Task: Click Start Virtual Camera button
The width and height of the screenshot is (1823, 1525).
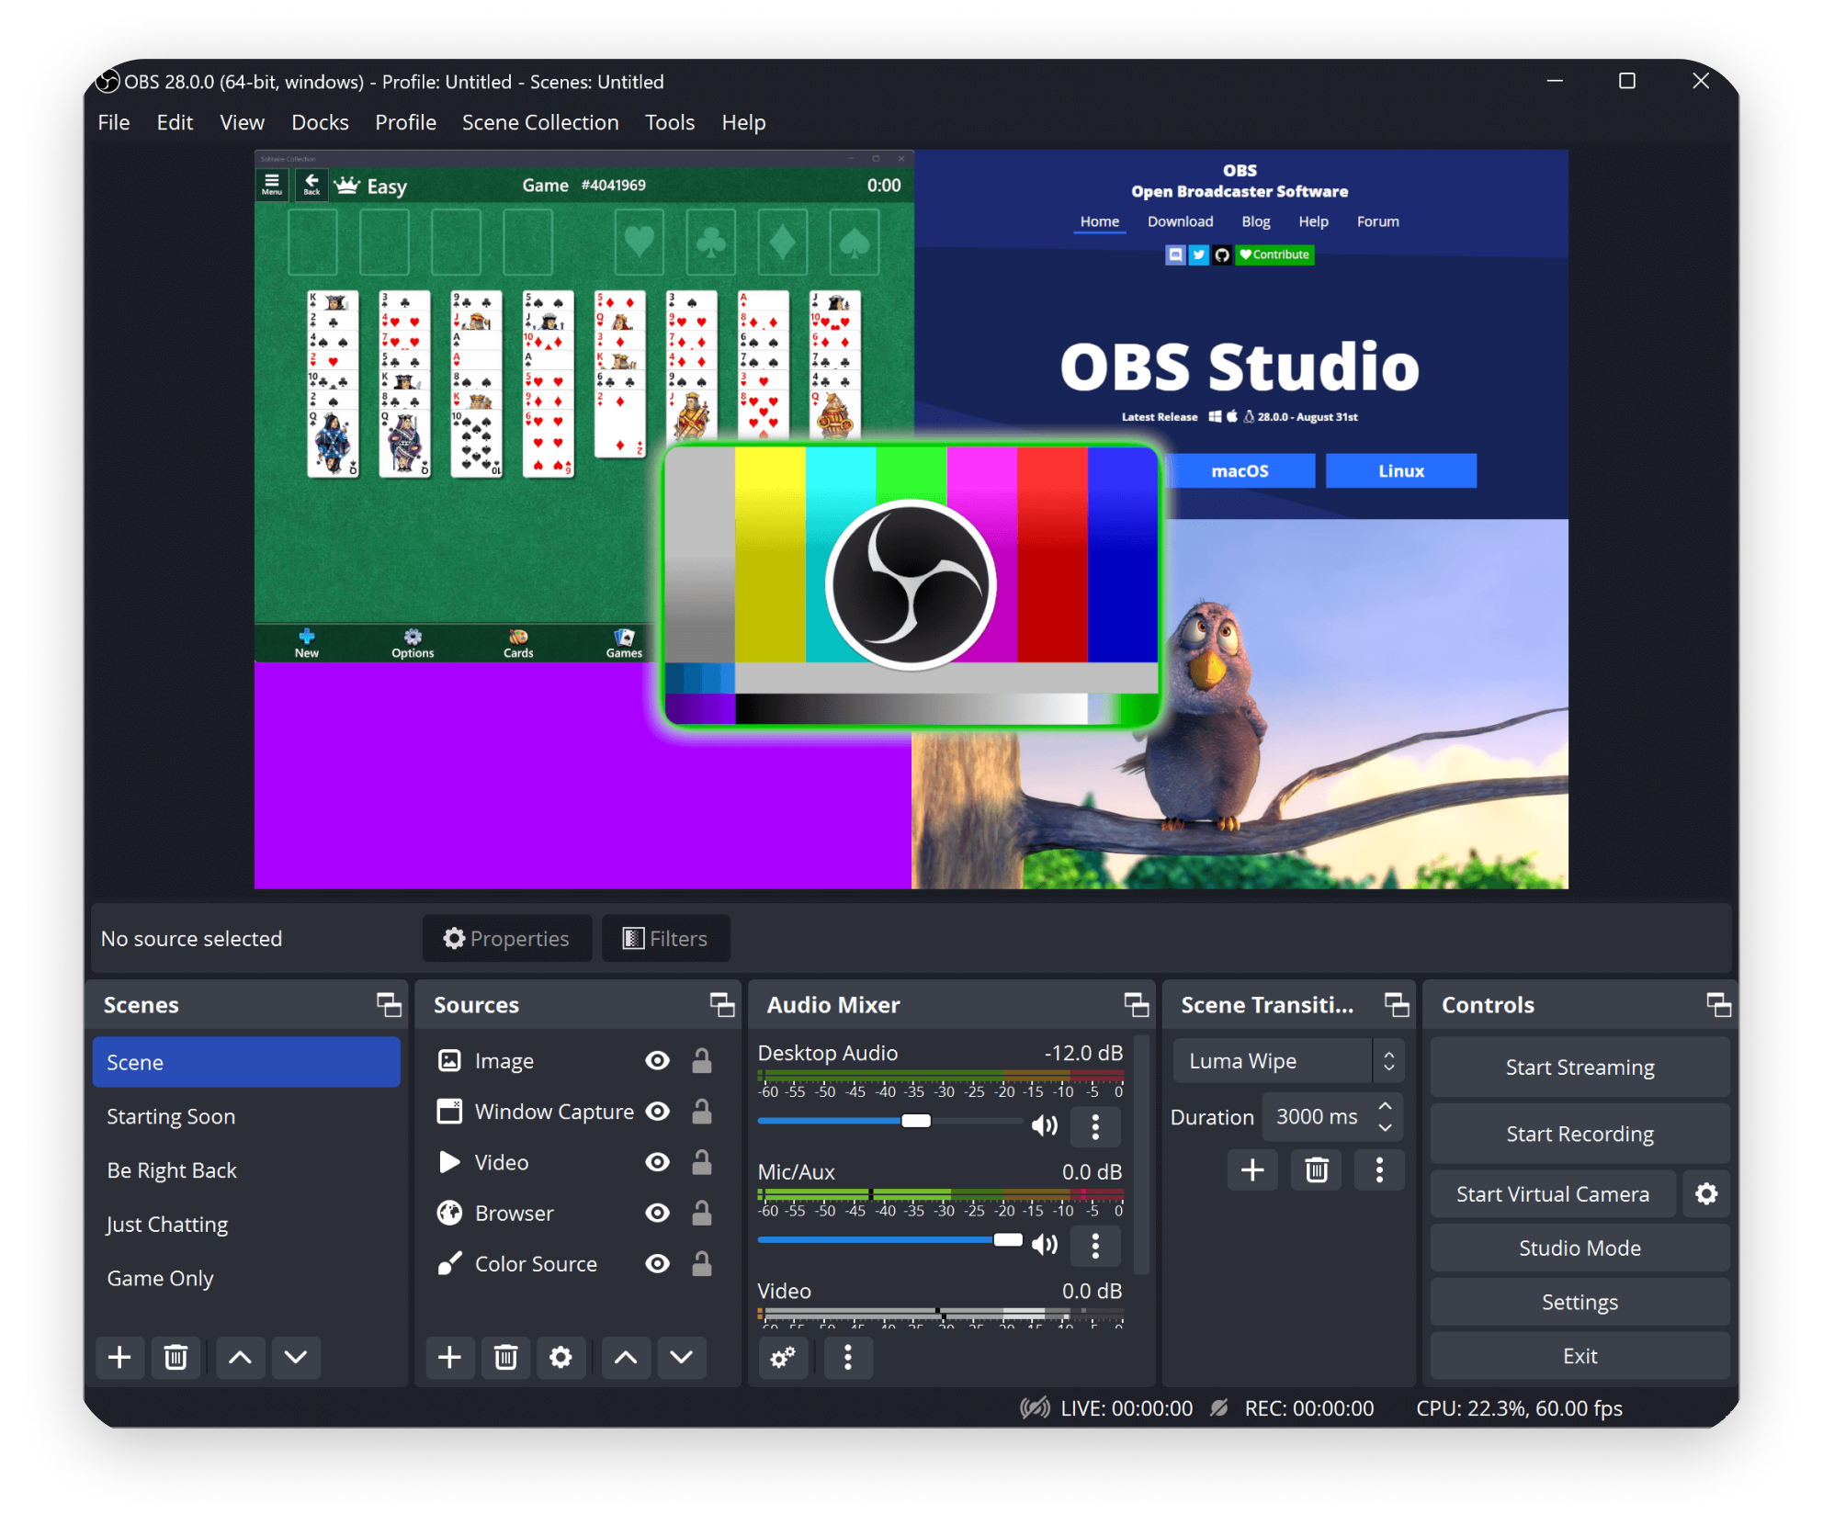Action: (1553, 1193)
